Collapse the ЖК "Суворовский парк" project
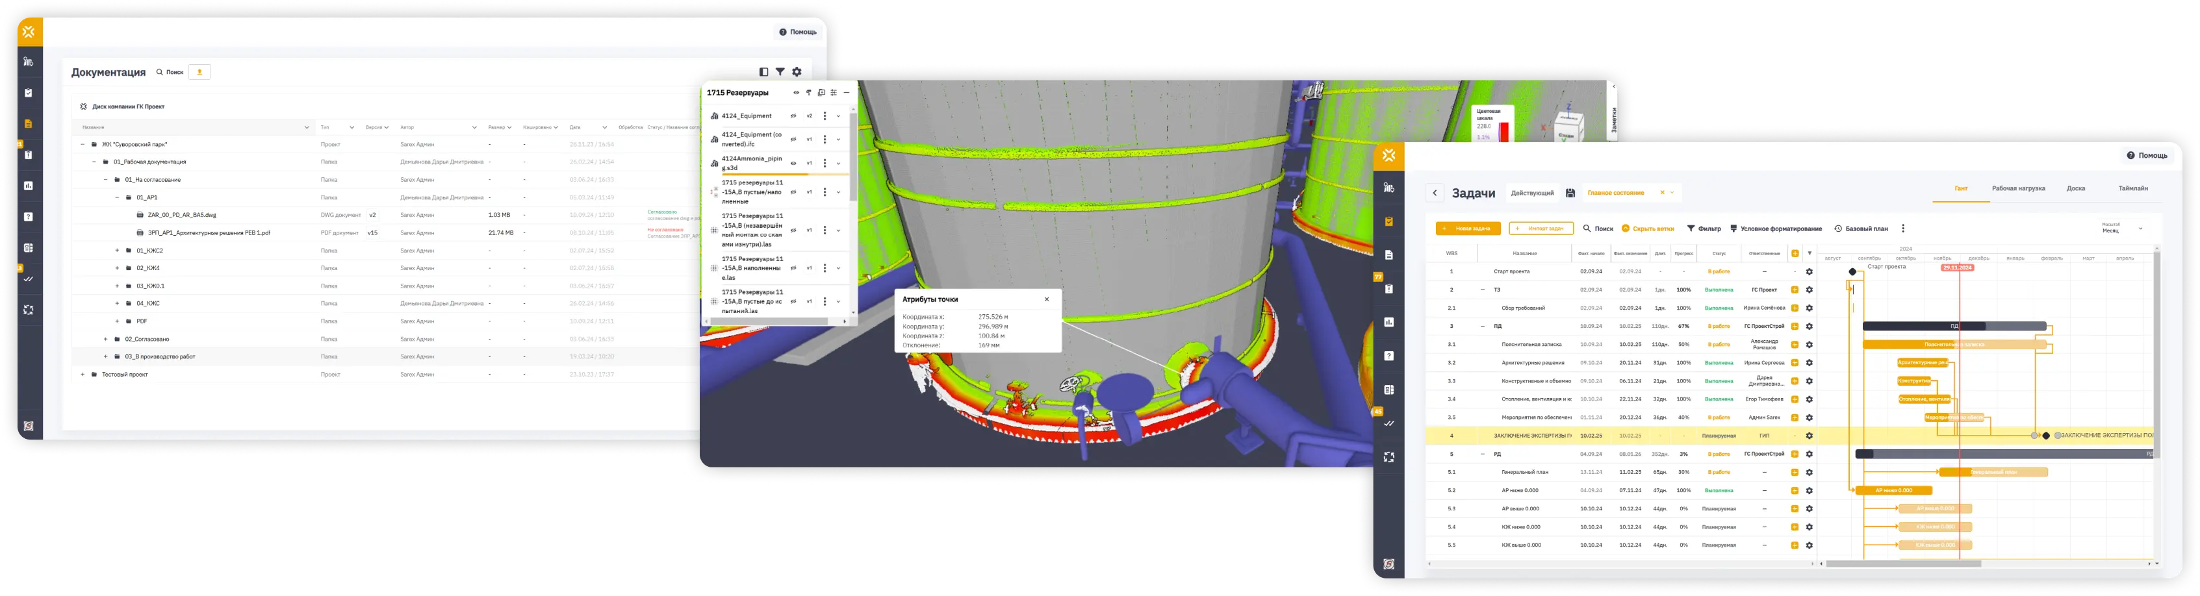 pyautogui.click(x=83, y=144)
